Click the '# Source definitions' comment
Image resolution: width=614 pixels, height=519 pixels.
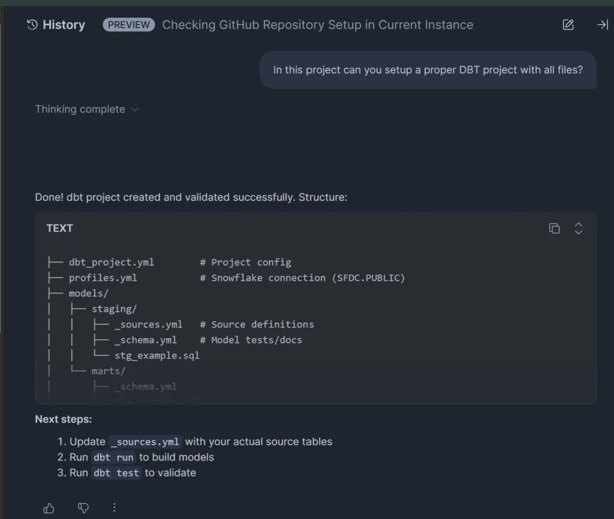(257, 324)
